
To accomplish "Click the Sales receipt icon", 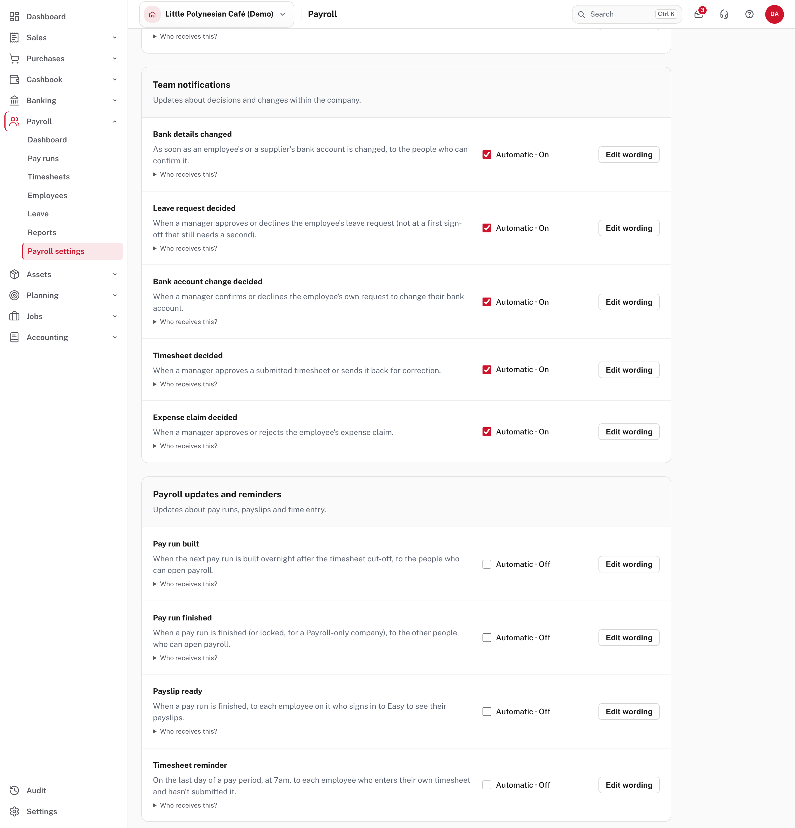I will (x=14, y=38).
